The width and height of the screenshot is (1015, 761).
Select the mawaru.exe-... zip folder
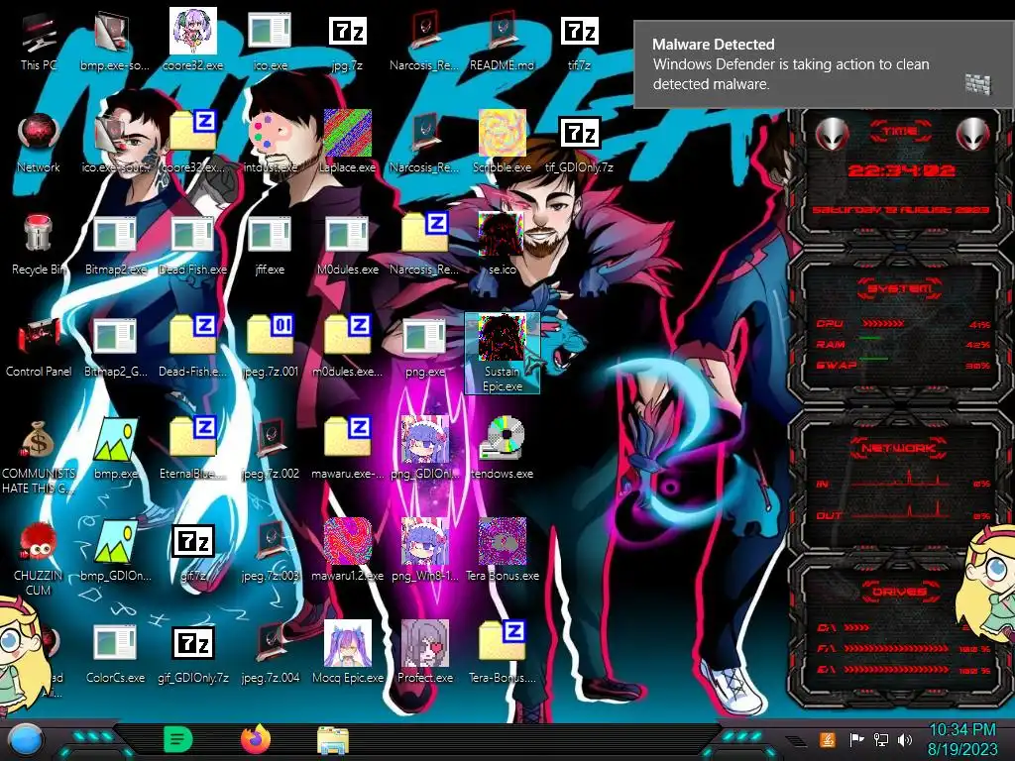[x=348, y=449]
